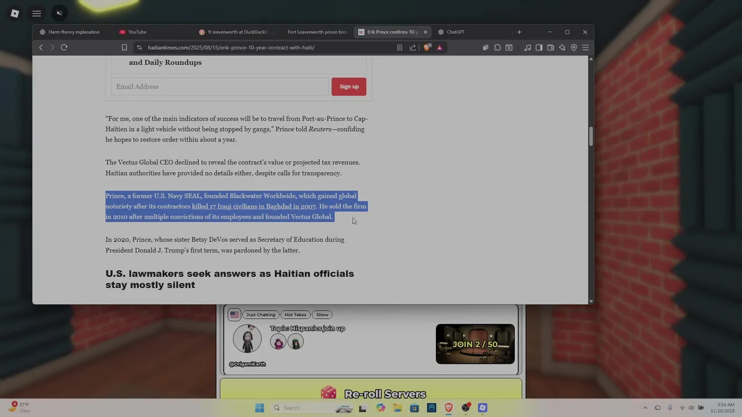The height and width of the screenshot is (417, 742).
Task: Open Brave Wallet icon
Action: 551,47
